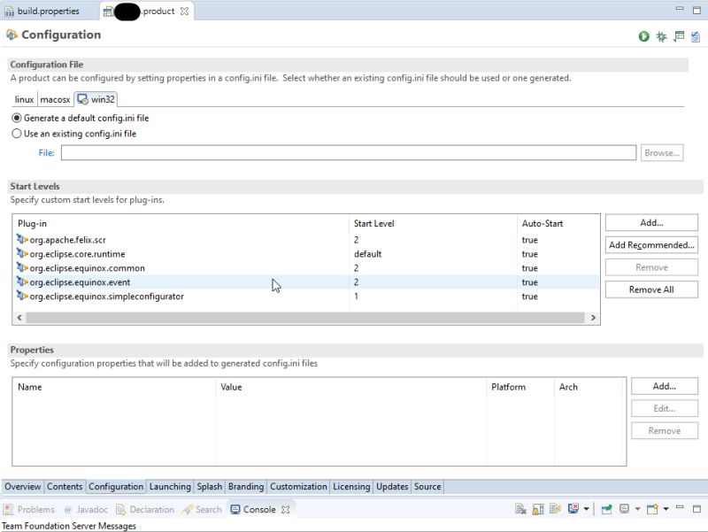This screenshot has height=532, width=708.
Task: Open the Splash page tab
Action: pyautogui.click(x=210, y=486)
